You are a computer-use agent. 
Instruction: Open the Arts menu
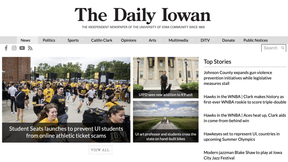click(x=152, y=40)
